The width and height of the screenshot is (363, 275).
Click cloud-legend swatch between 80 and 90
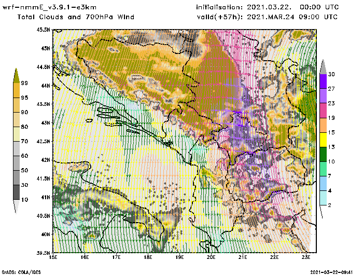pos(16,119)
